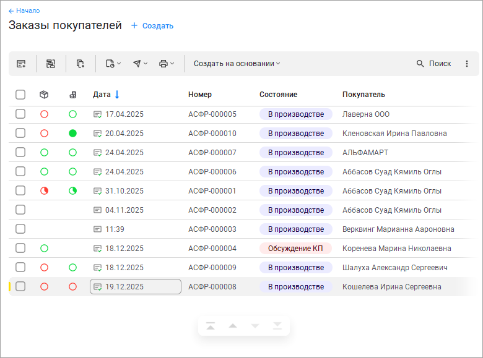Jump to the first page of the list

pyautogui.click(x=211, y=326)
